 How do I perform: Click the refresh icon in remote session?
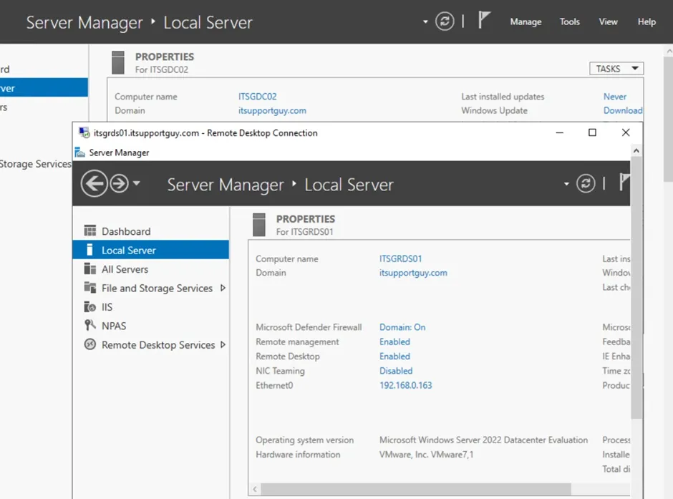[x=586, y=184]
